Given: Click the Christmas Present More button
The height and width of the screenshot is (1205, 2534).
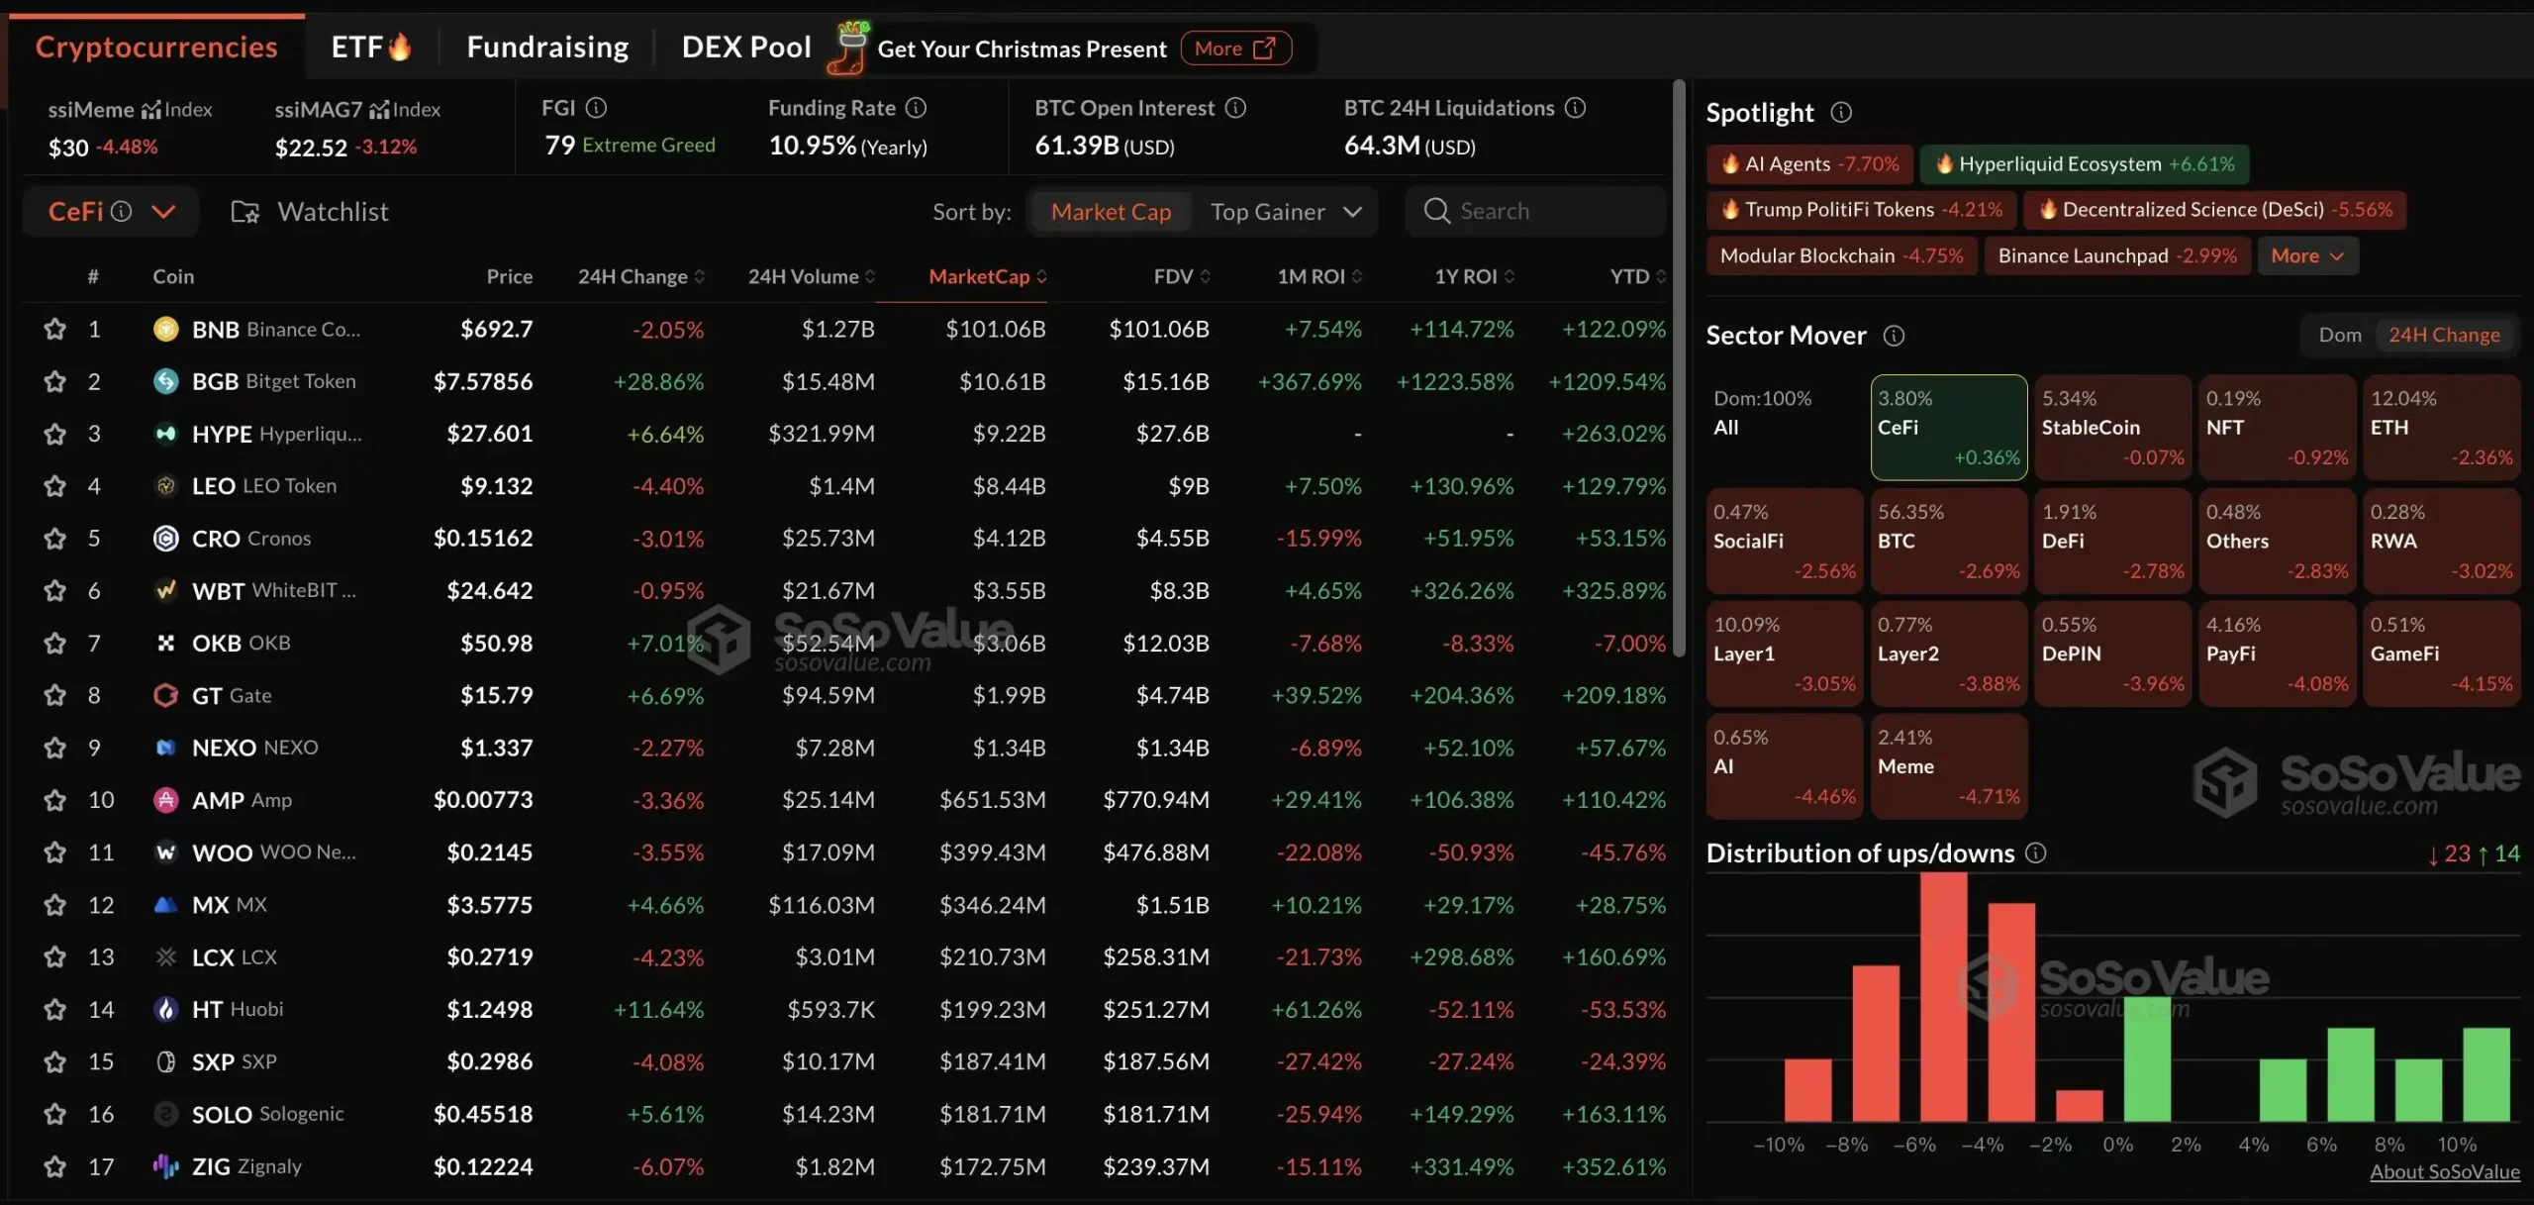Looking at the screenshot, I should (x=1234, y=49).
